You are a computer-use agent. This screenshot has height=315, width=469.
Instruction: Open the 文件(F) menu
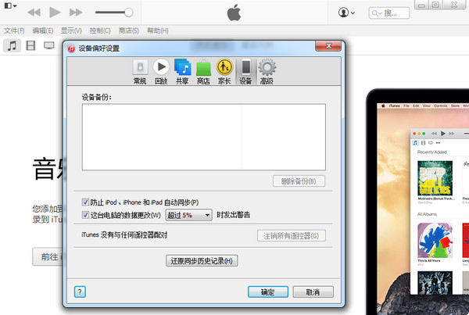point(14,30)
